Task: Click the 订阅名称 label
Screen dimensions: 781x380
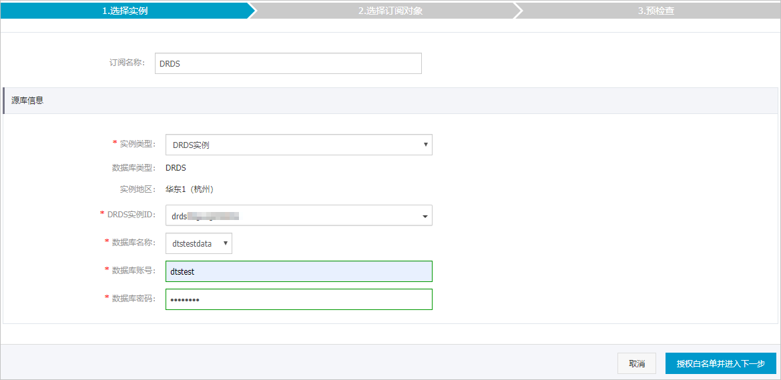Action: (127, 63)
